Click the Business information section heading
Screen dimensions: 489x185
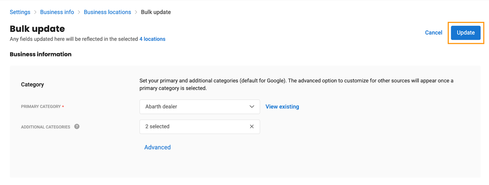pyautogui.click(x=41, y=54)
